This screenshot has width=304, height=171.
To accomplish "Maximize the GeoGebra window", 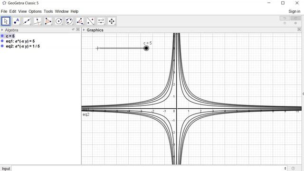I will pyautogui.click(x=283, y=3).
